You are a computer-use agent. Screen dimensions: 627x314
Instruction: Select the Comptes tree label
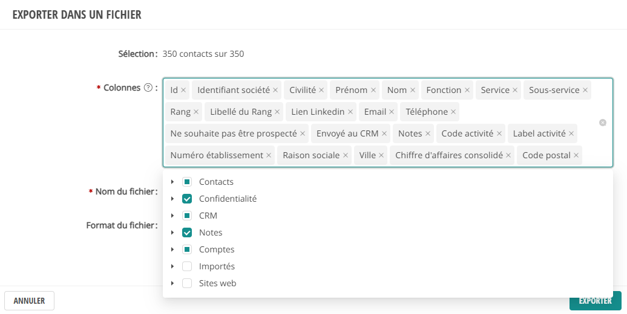coord(217,250)
